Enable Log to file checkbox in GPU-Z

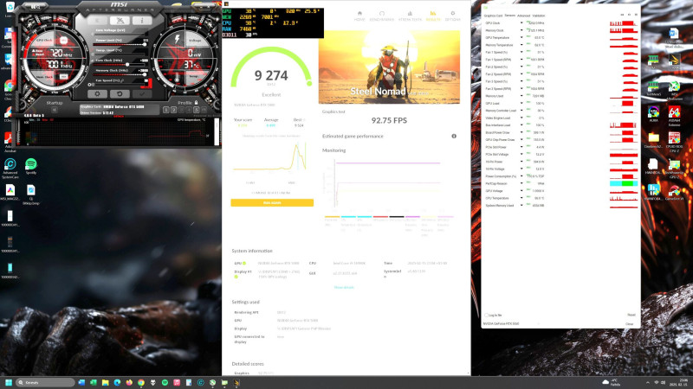487,316
